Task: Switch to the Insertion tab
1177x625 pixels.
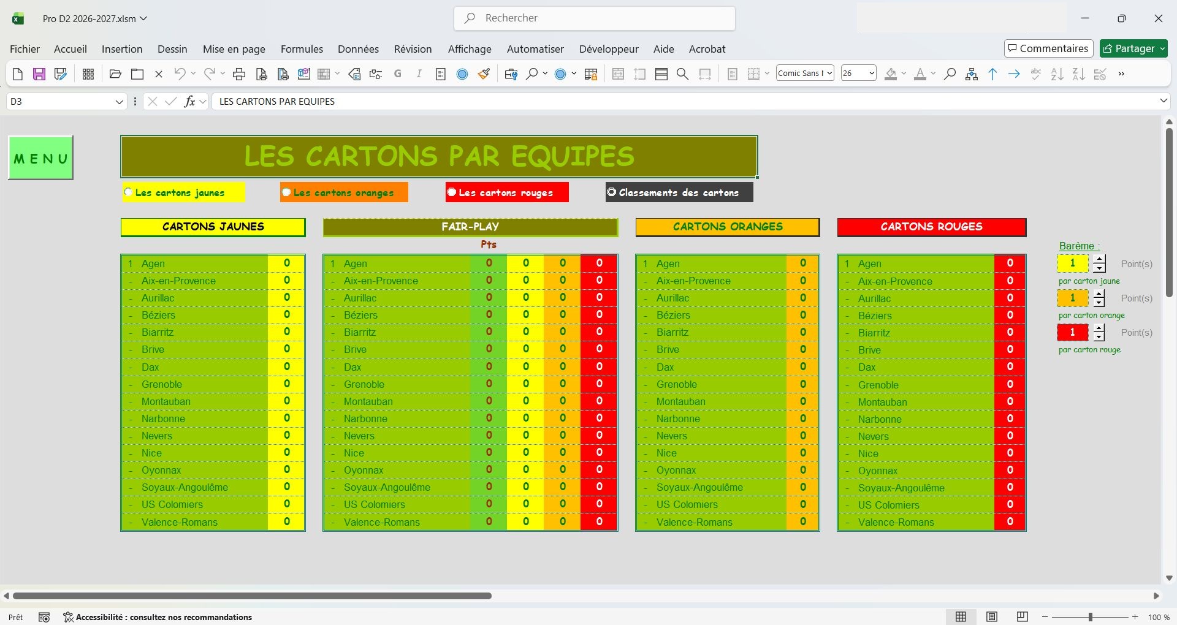Action: click(122, 49)
